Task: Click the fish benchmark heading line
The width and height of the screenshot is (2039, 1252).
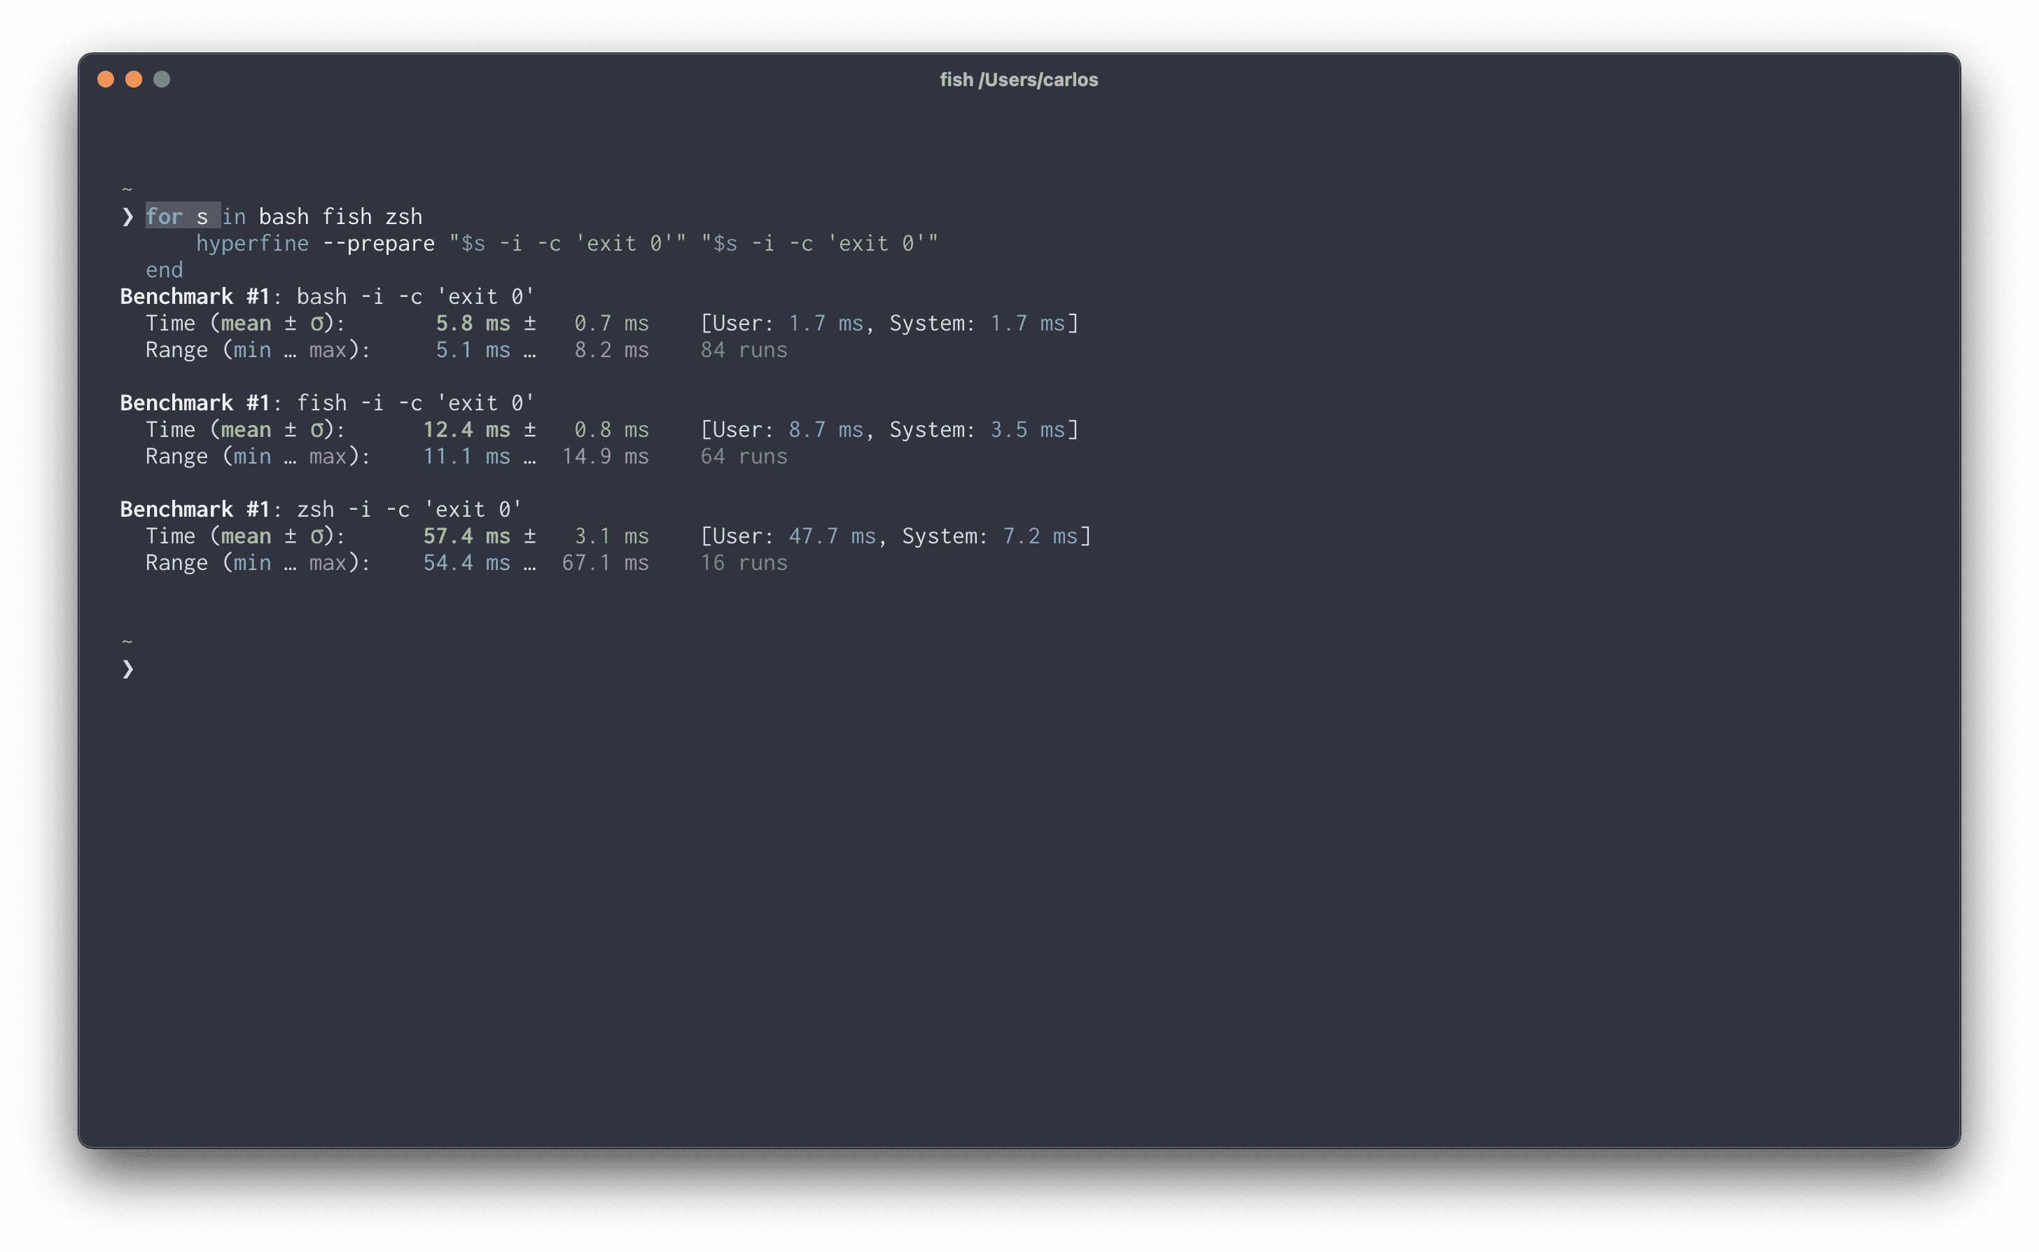Action: [326, 403]
